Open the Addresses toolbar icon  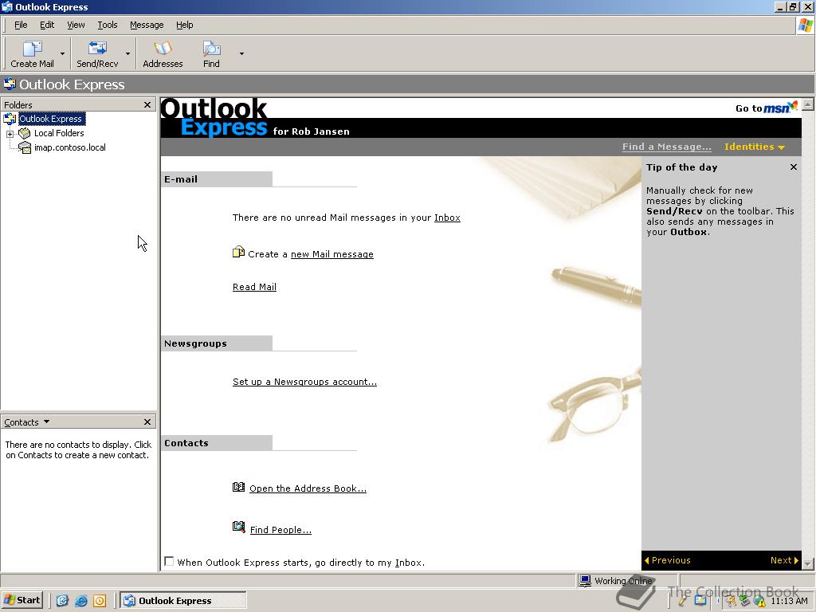click(x=163, y=54)
